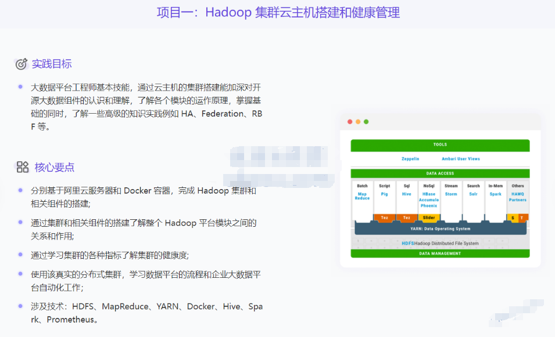Click the page title 项目一 Hadoop 集群云主机搭建
The width and height of the screenshot is (555, 337).
[x=278, y=13]
